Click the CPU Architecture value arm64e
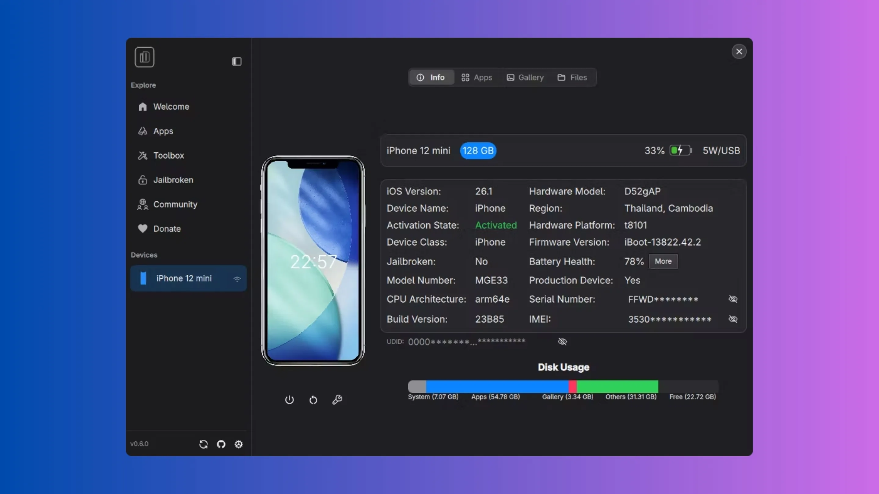Image resolution: width=879 pixels, height=494 pixels. [x=492, y=299]
